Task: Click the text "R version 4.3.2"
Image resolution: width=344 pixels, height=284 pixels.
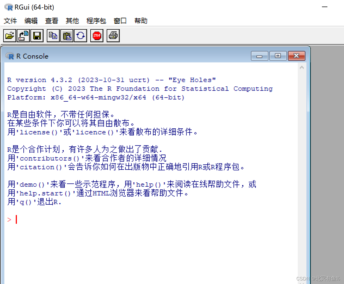Action: pos(40,80)
